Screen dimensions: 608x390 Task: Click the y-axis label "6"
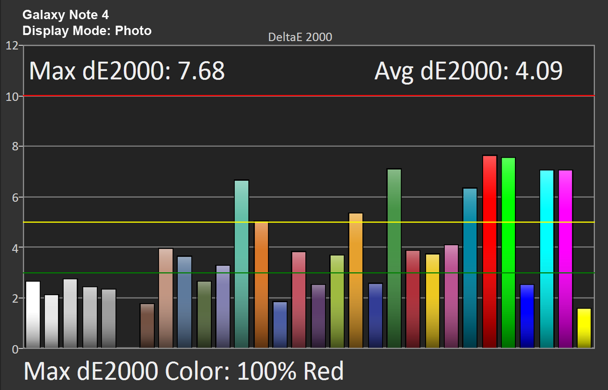[x=14, y=197]
